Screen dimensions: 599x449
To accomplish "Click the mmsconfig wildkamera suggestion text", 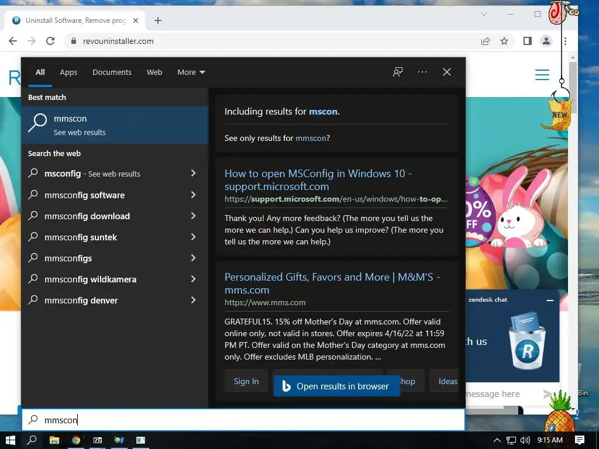I will click(x=90, y=279).
